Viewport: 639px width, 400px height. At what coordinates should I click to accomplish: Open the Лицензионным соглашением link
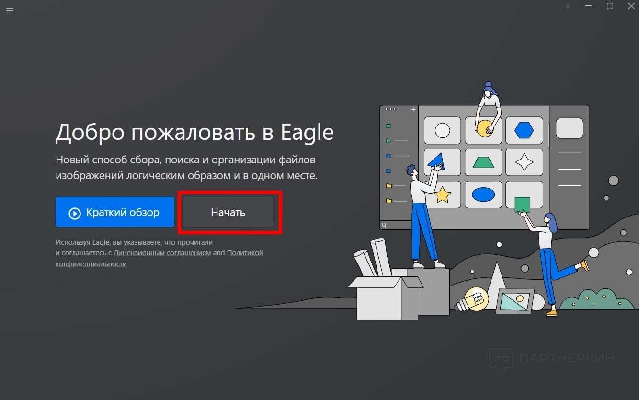(x=162, y=252)
